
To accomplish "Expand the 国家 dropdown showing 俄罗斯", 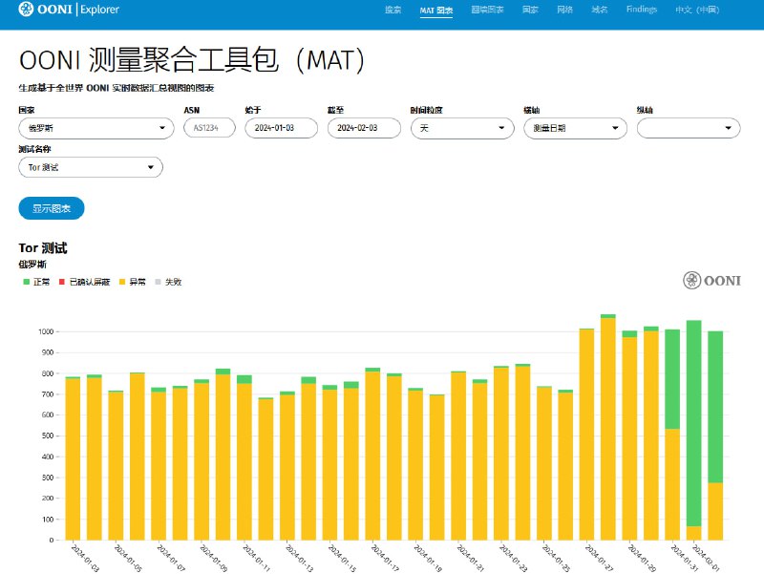I will pyautogui.click(x=96, y=128).
